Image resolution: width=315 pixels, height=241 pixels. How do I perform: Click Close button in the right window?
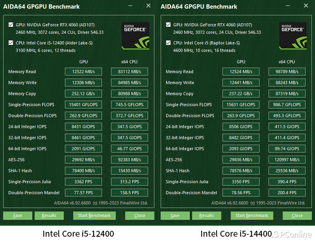(x=297, y=215)
